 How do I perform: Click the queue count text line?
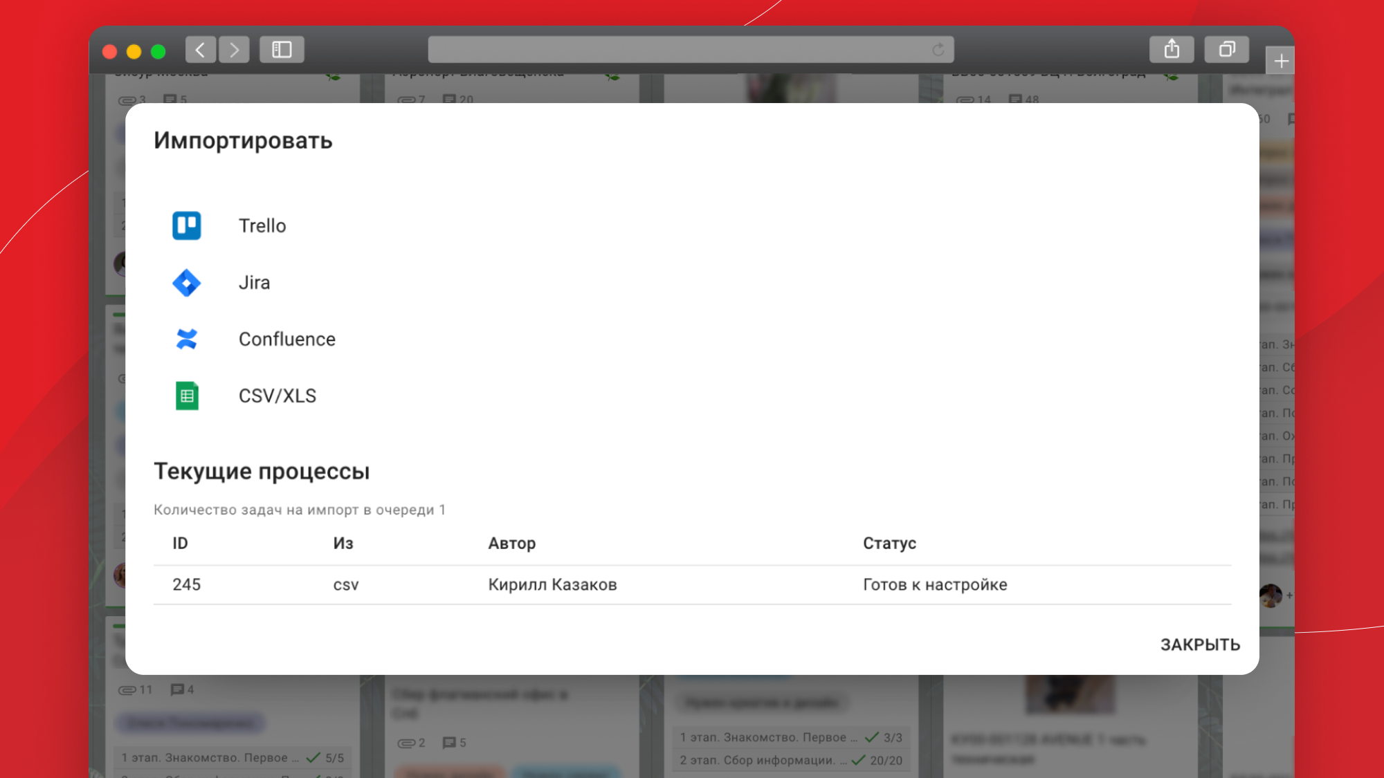[x=300, y=510]
